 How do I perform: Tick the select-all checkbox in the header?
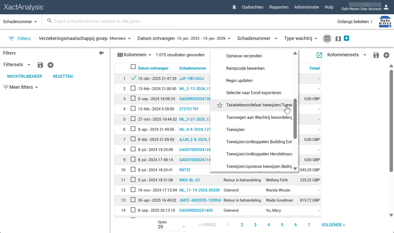133,67
